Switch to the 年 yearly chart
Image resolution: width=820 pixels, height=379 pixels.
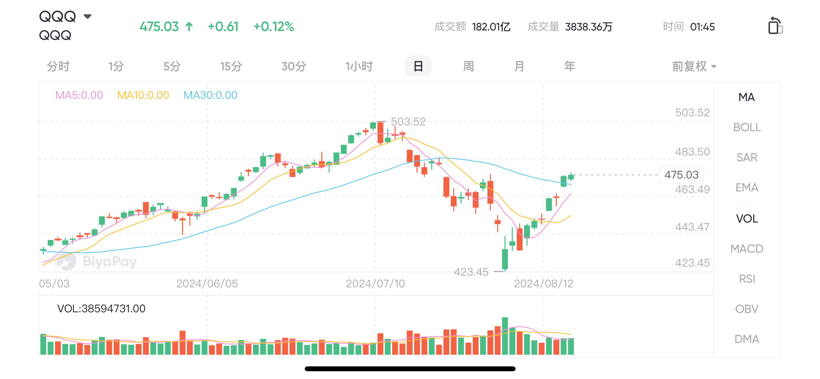pyautogui.click(x=570, y=66)
